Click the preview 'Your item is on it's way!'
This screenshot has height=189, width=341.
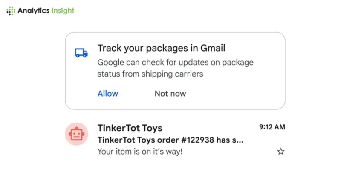click(x=140, y=151)
